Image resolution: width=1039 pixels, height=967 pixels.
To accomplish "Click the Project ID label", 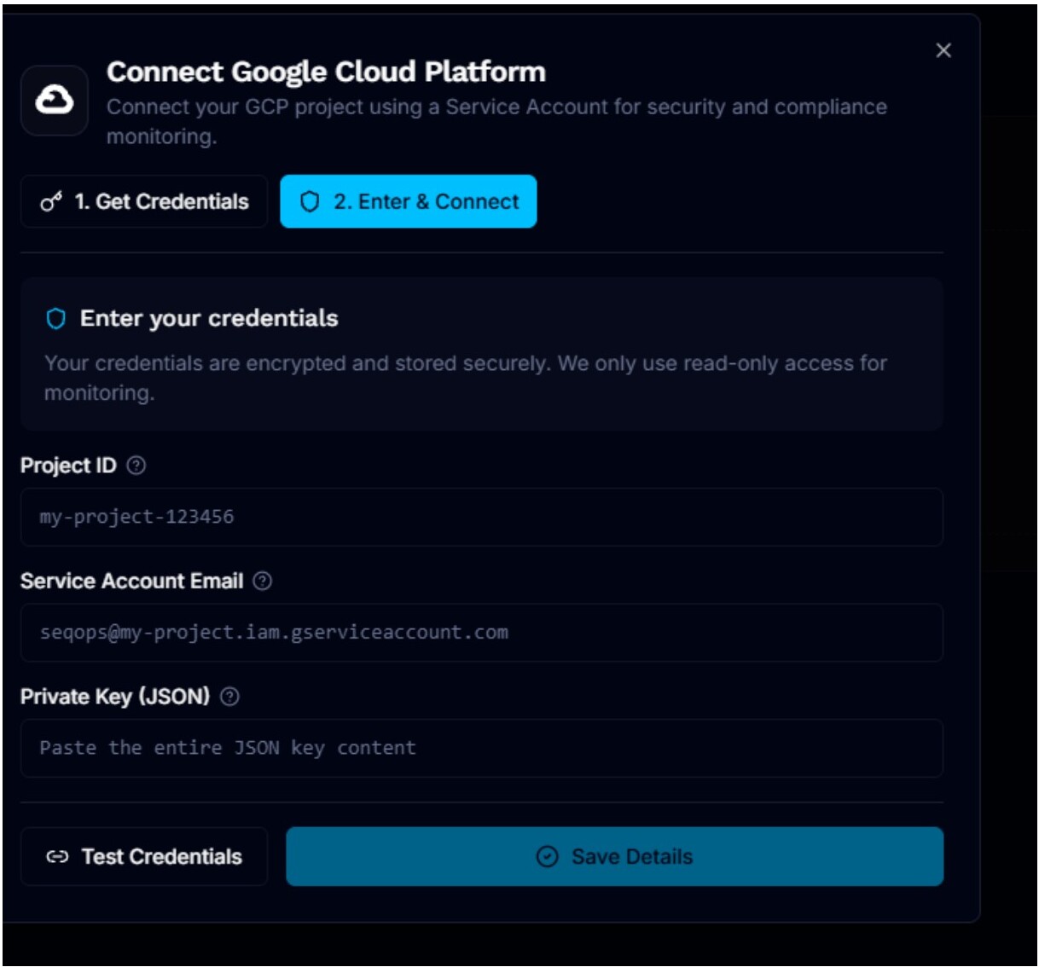I will 68,466.
